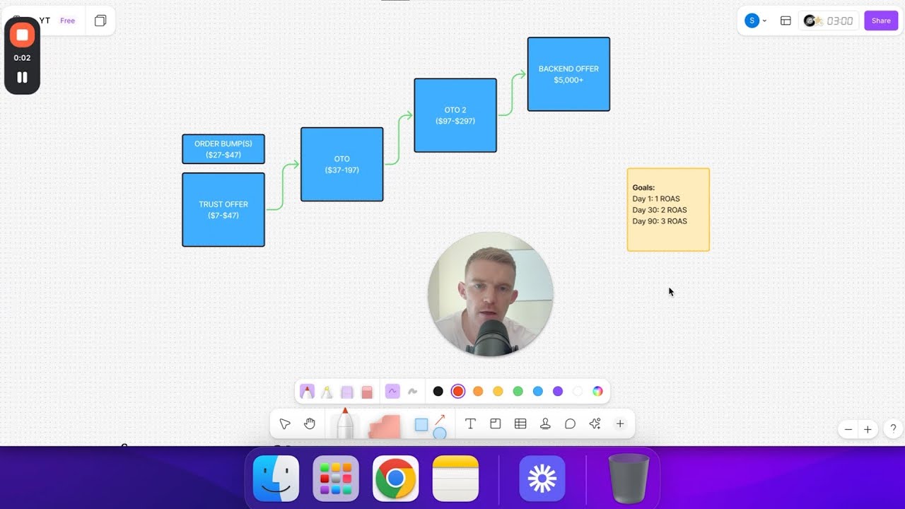Select the stamp tool
Screen dimensions: 905x509
pos(545,424)
